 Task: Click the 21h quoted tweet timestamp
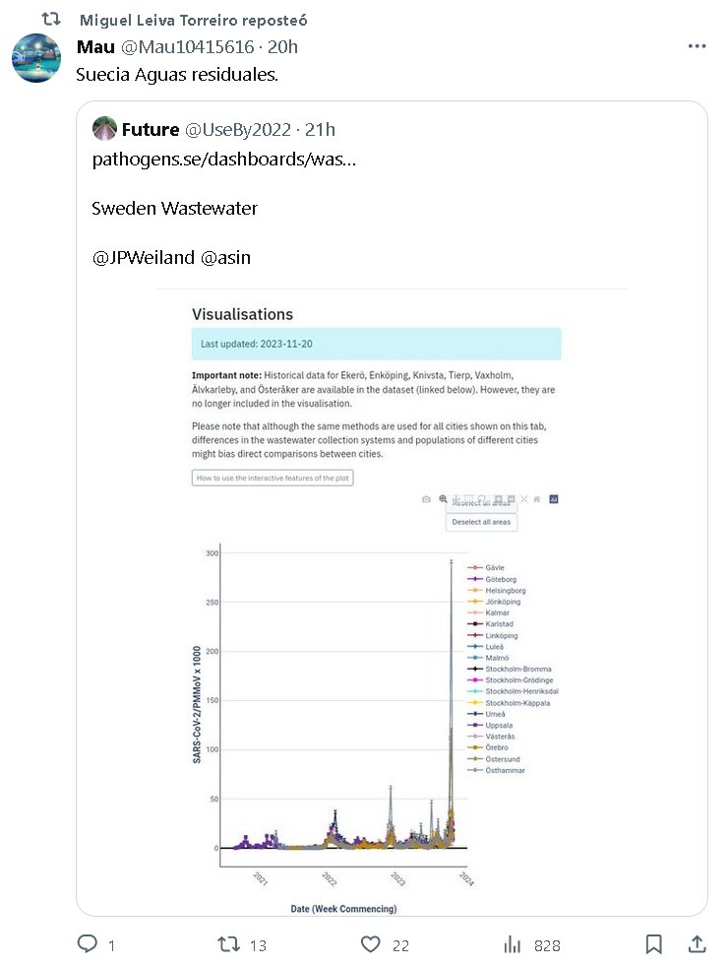[x=319, y=129]
